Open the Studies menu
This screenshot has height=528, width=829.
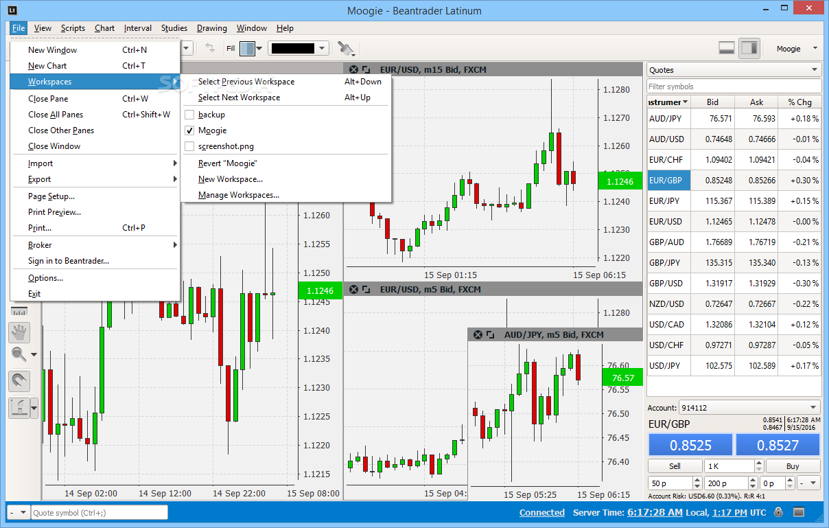pos(174,28)
